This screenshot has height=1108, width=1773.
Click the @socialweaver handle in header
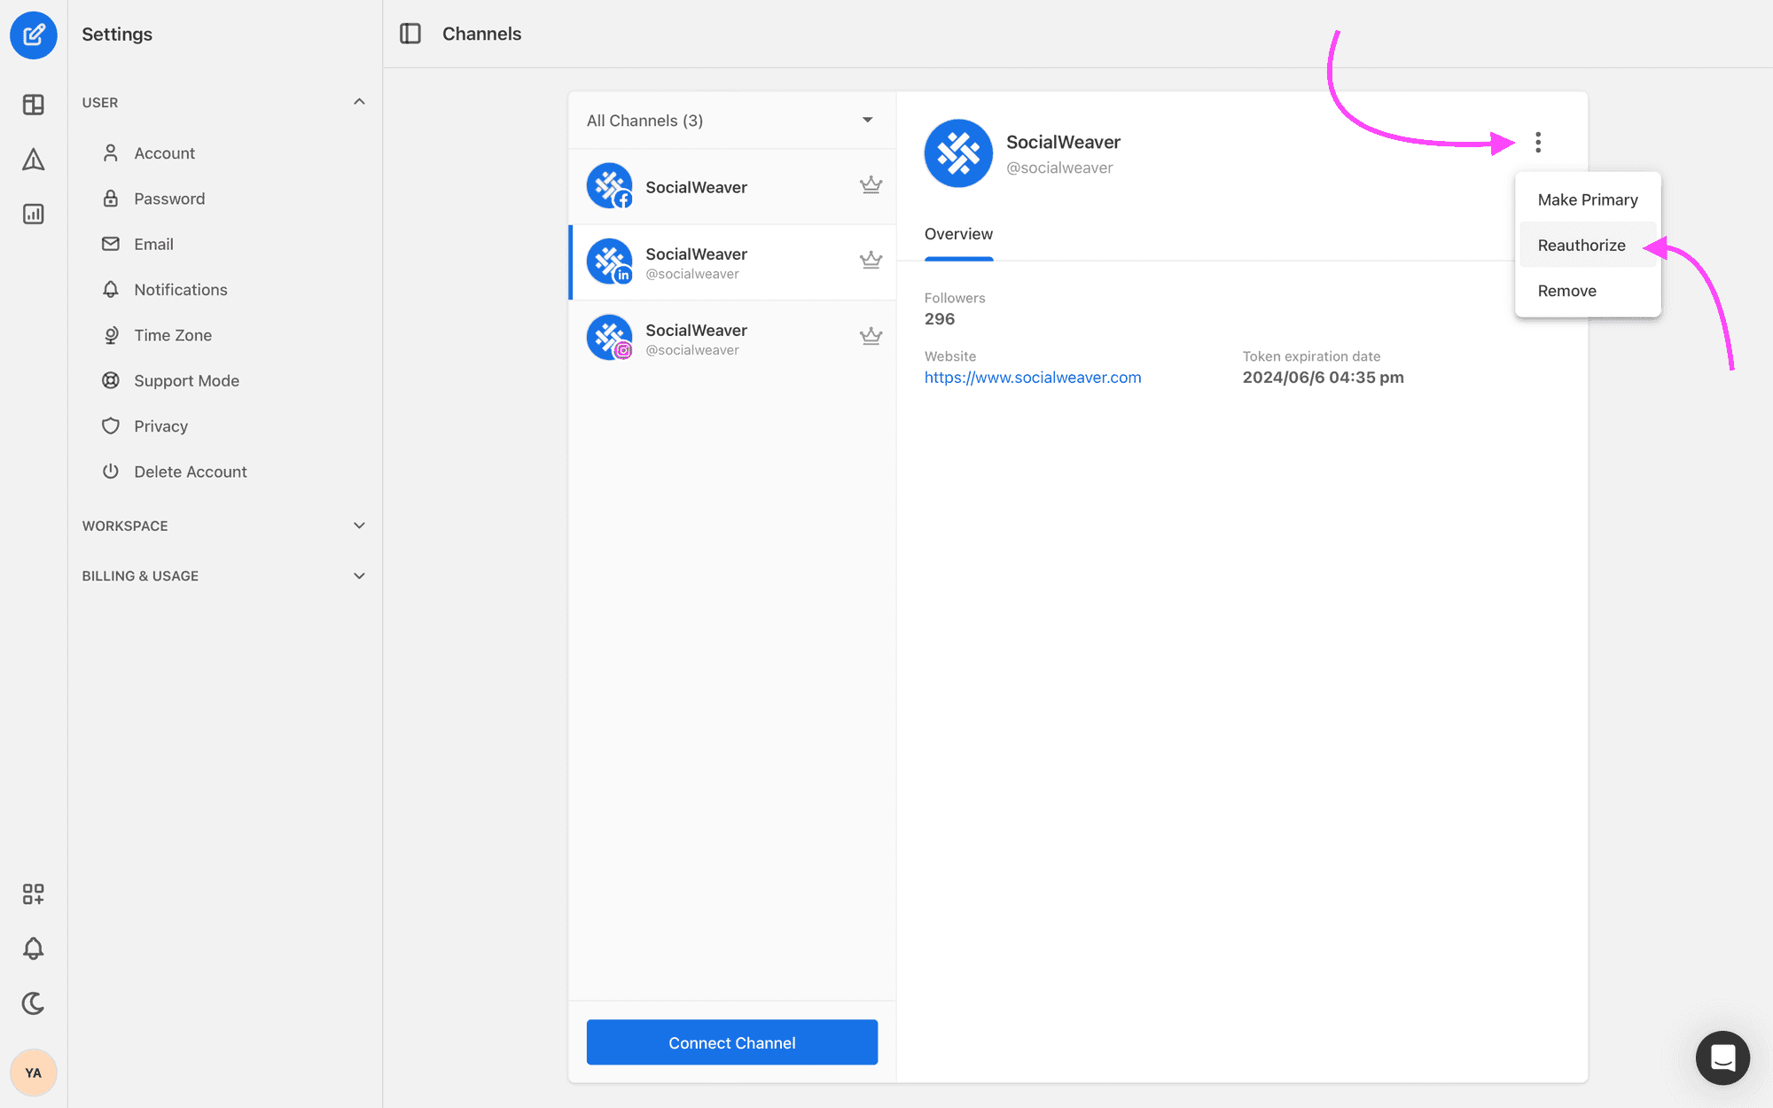coord(1059,168)
